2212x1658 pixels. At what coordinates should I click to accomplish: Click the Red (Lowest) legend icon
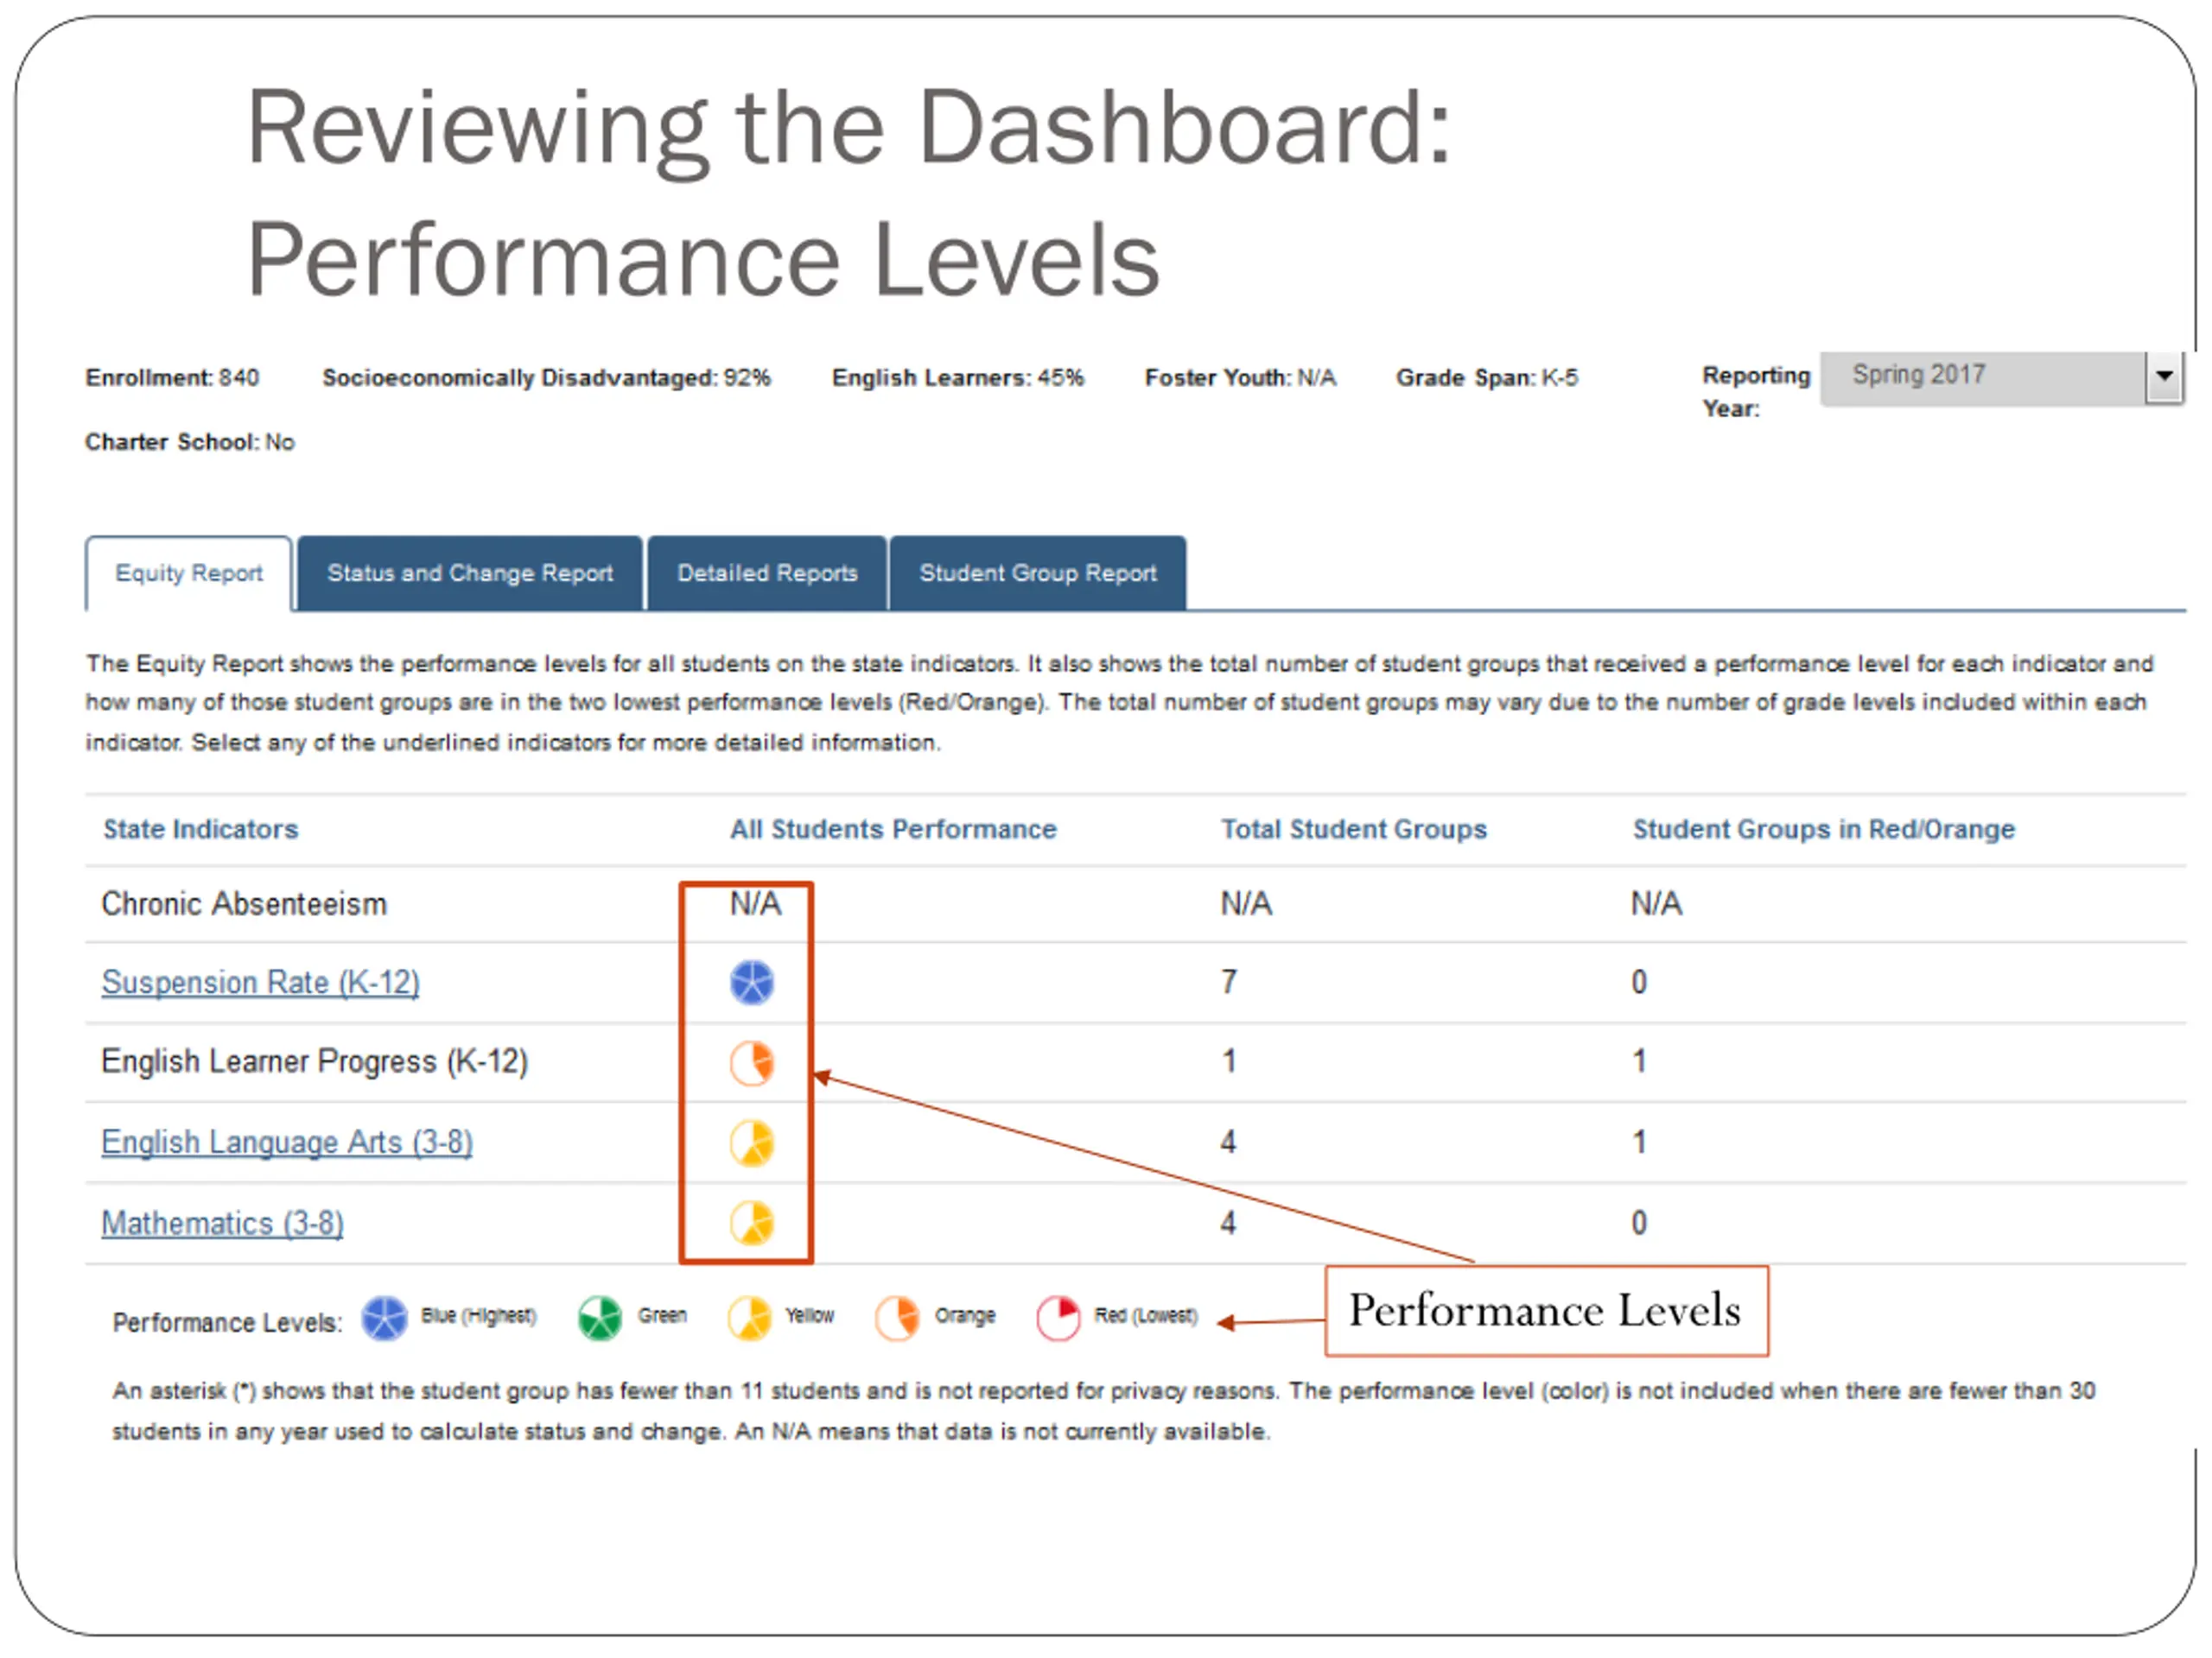coord(1058,1319)
